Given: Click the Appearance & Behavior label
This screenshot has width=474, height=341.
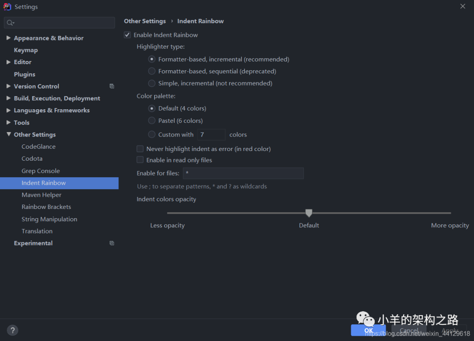Looking at the screenshot, I should click(x=49, y=38).
